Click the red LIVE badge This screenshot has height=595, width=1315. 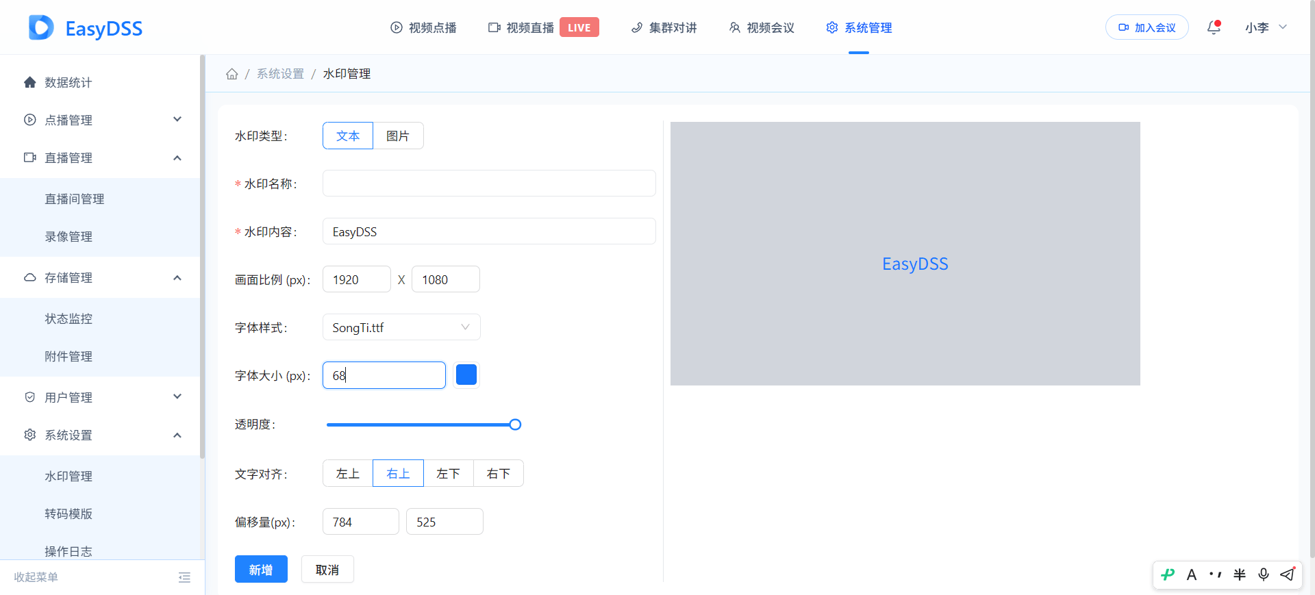click(579, 27)
